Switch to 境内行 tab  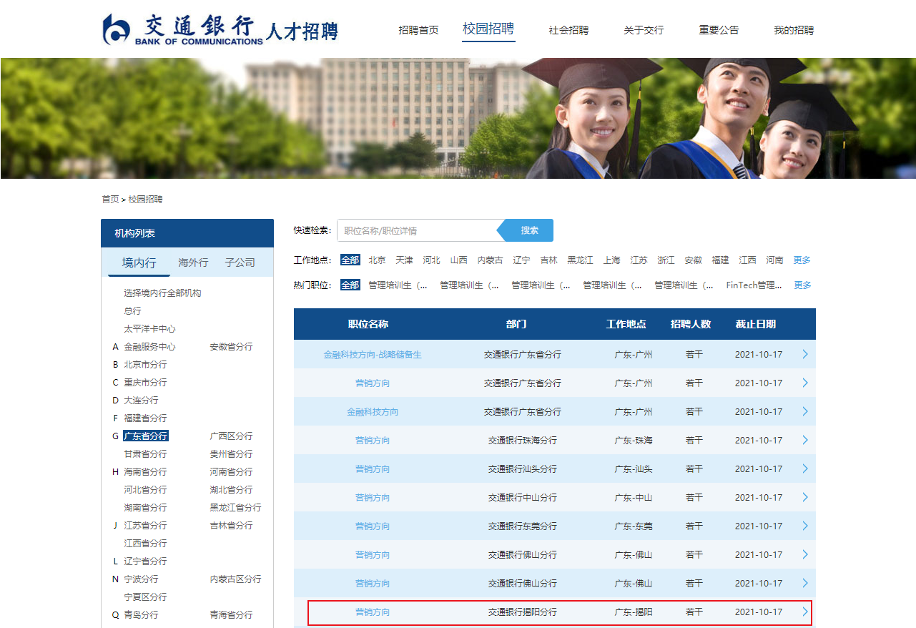pos(139,263)
